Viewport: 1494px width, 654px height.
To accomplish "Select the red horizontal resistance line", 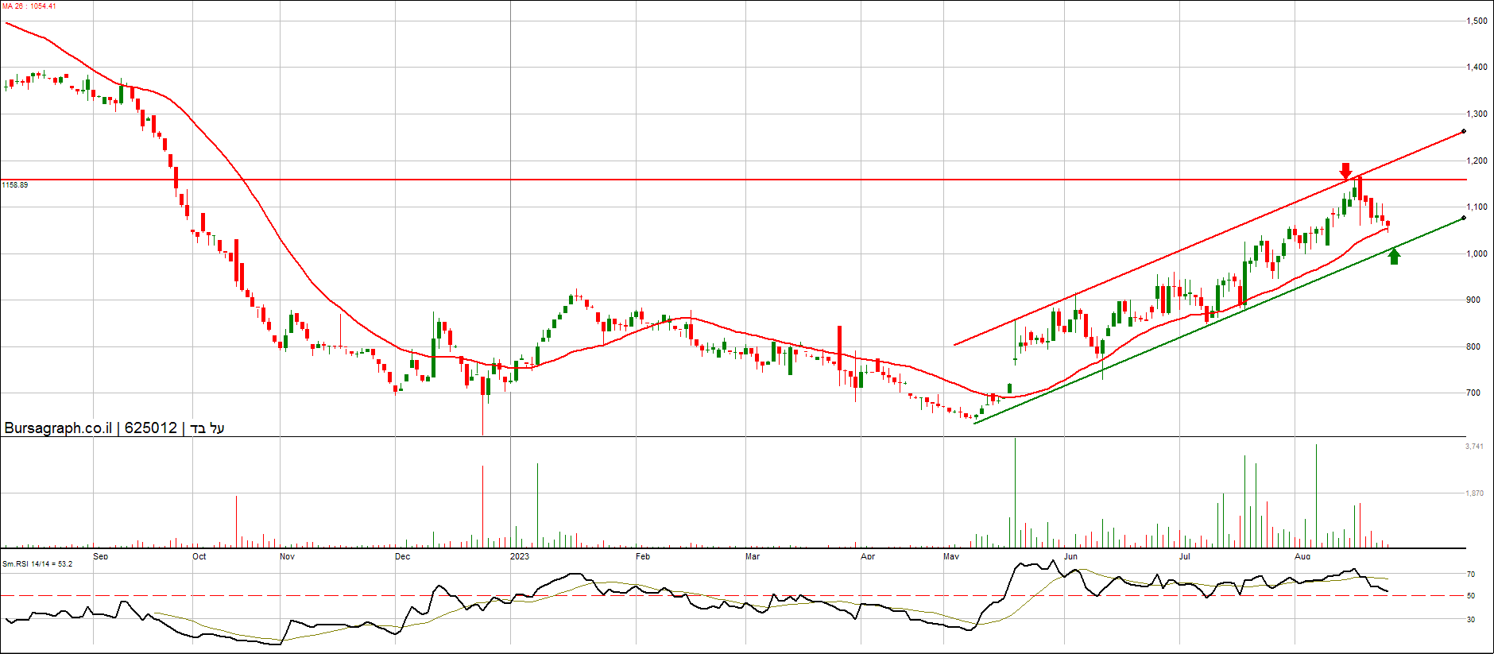I will 715,180.
